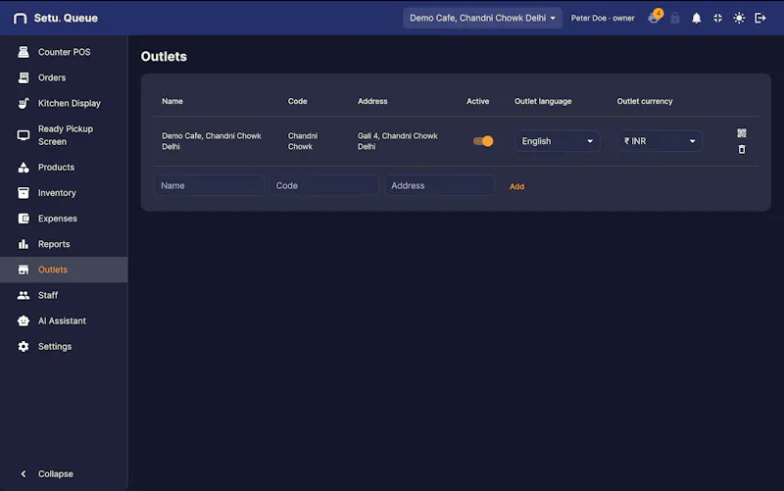
Task: Click the Staff people icon
Action: pyautogui.click(x=24, y=295)
